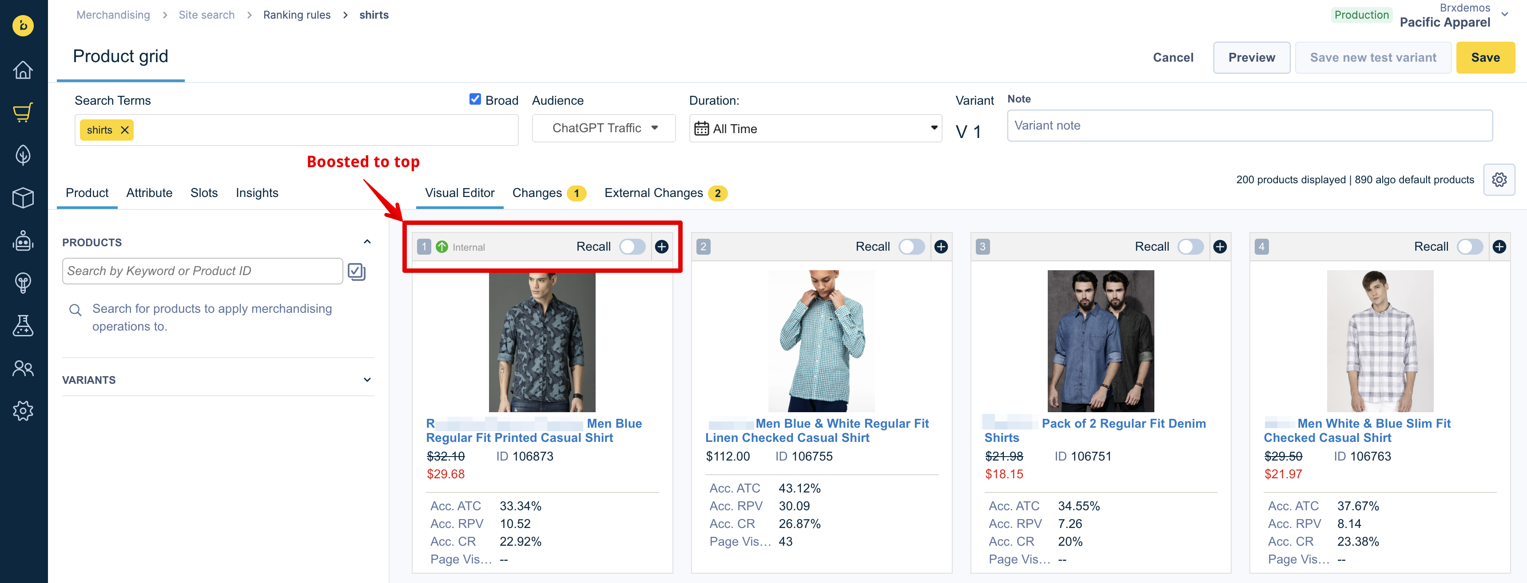Open the ChatGPT Traffic audience dropdown
Screen dimensions: 1527x583
click(x=604, y=128)
